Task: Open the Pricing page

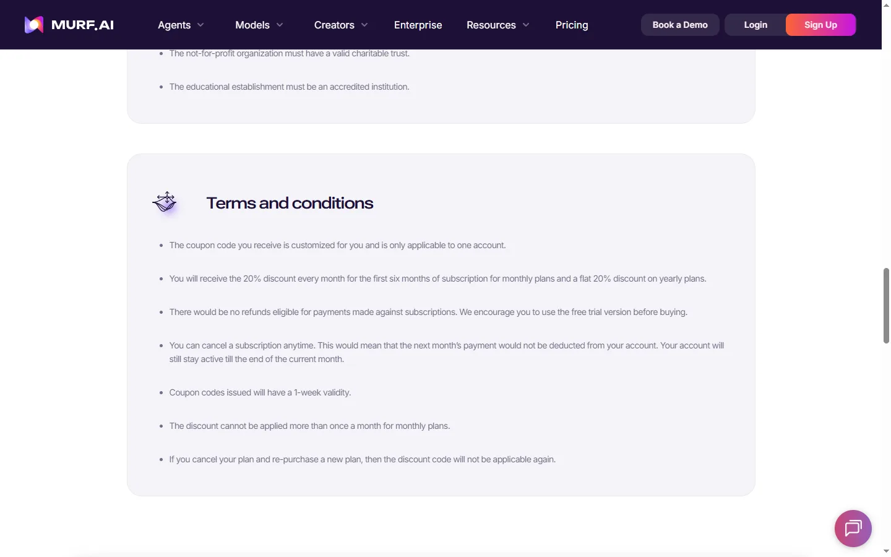Action: (572, 25)
